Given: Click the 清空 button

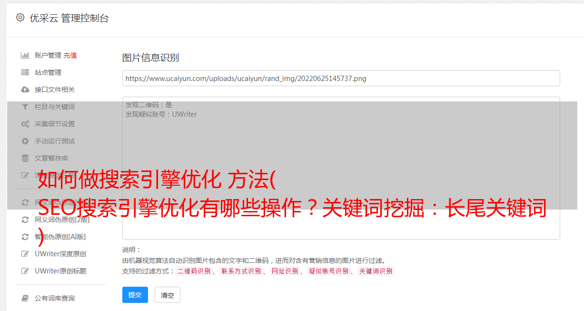Looking at the screenshot, I should pos(168,295).
